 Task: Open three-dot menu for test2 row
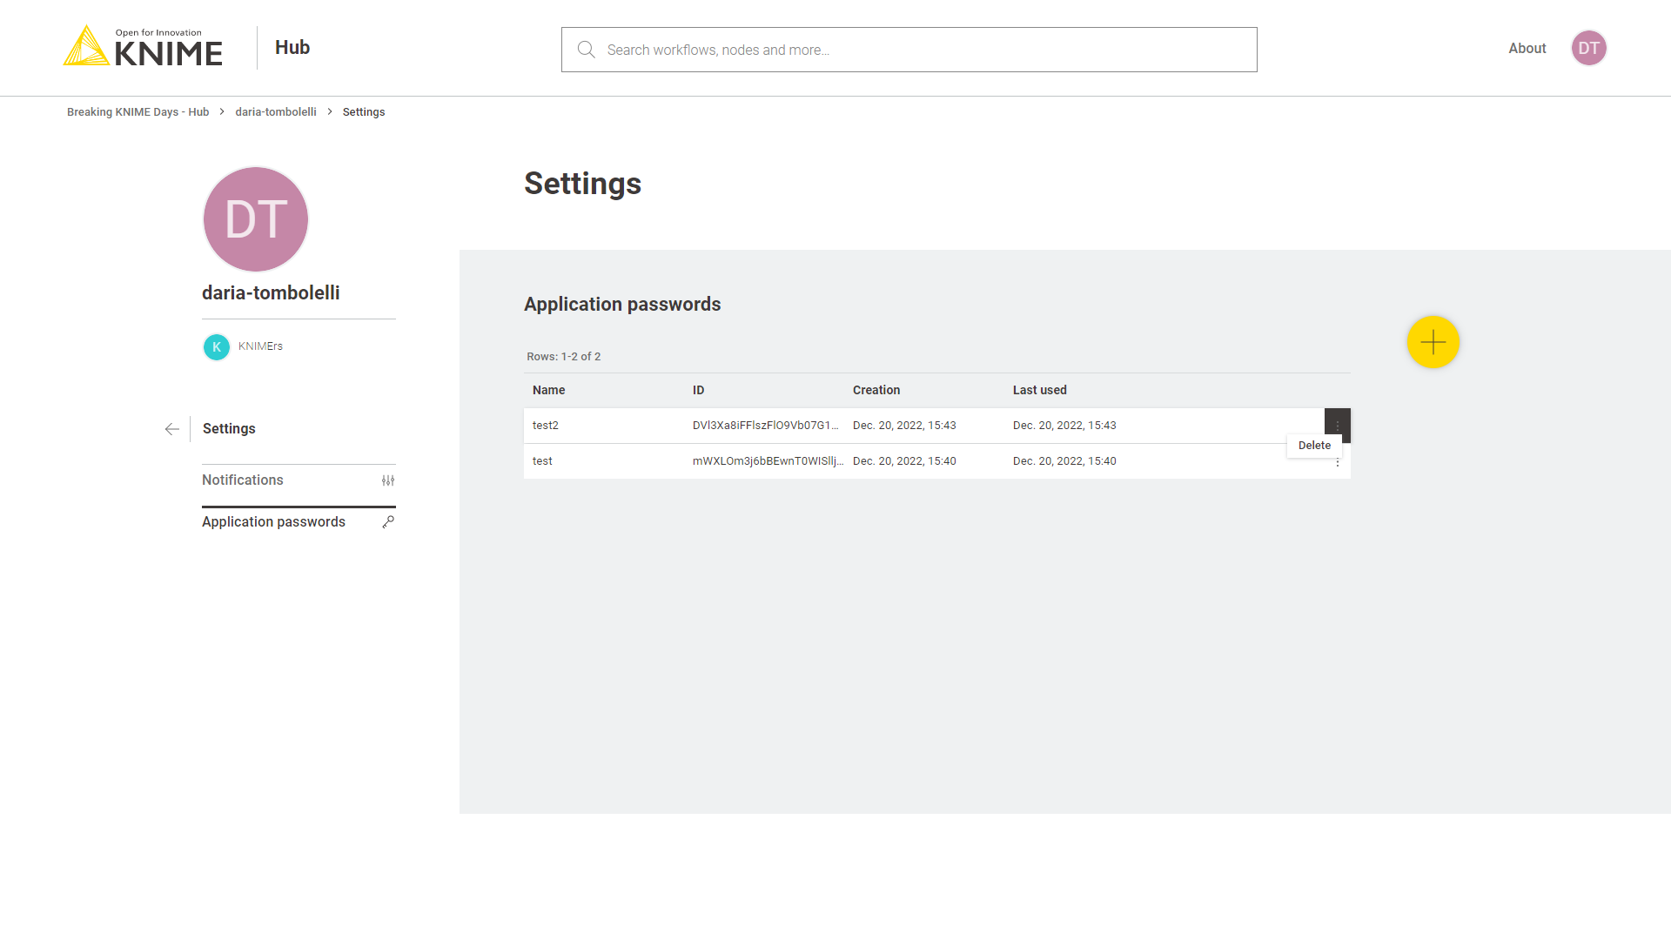[1337, 425]
